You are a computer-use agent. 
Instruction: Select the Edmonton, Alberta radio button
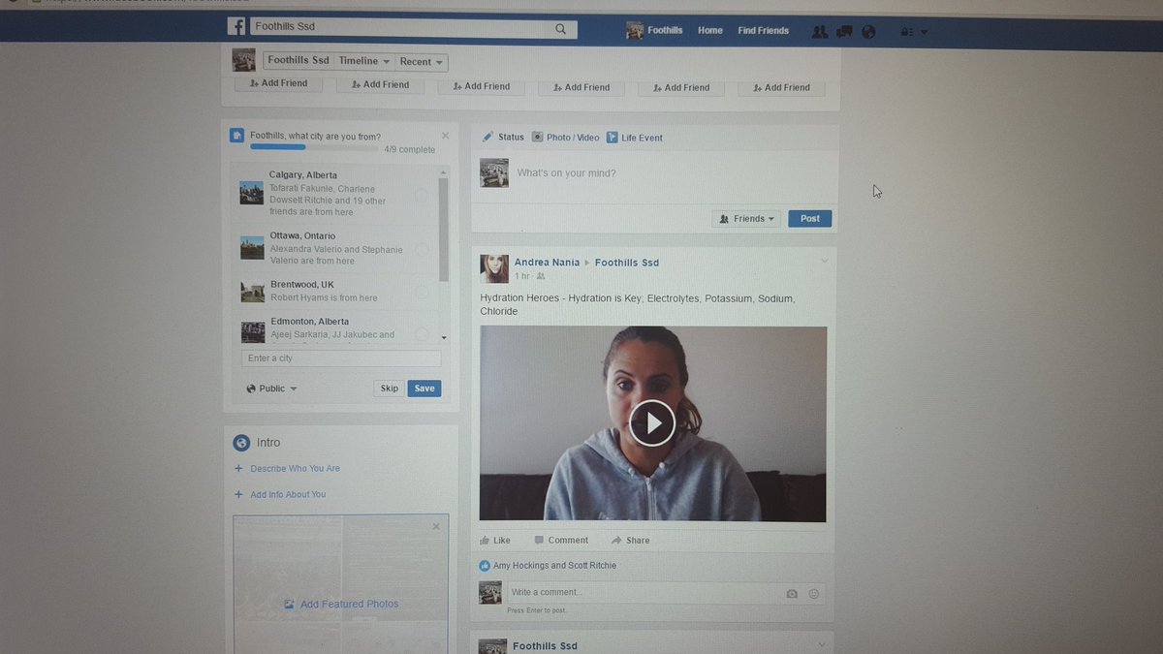click(x=422, y=332)
